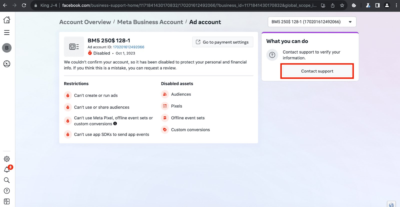
Task: Click the Pixels disabled asset
Action: point(176,106)
